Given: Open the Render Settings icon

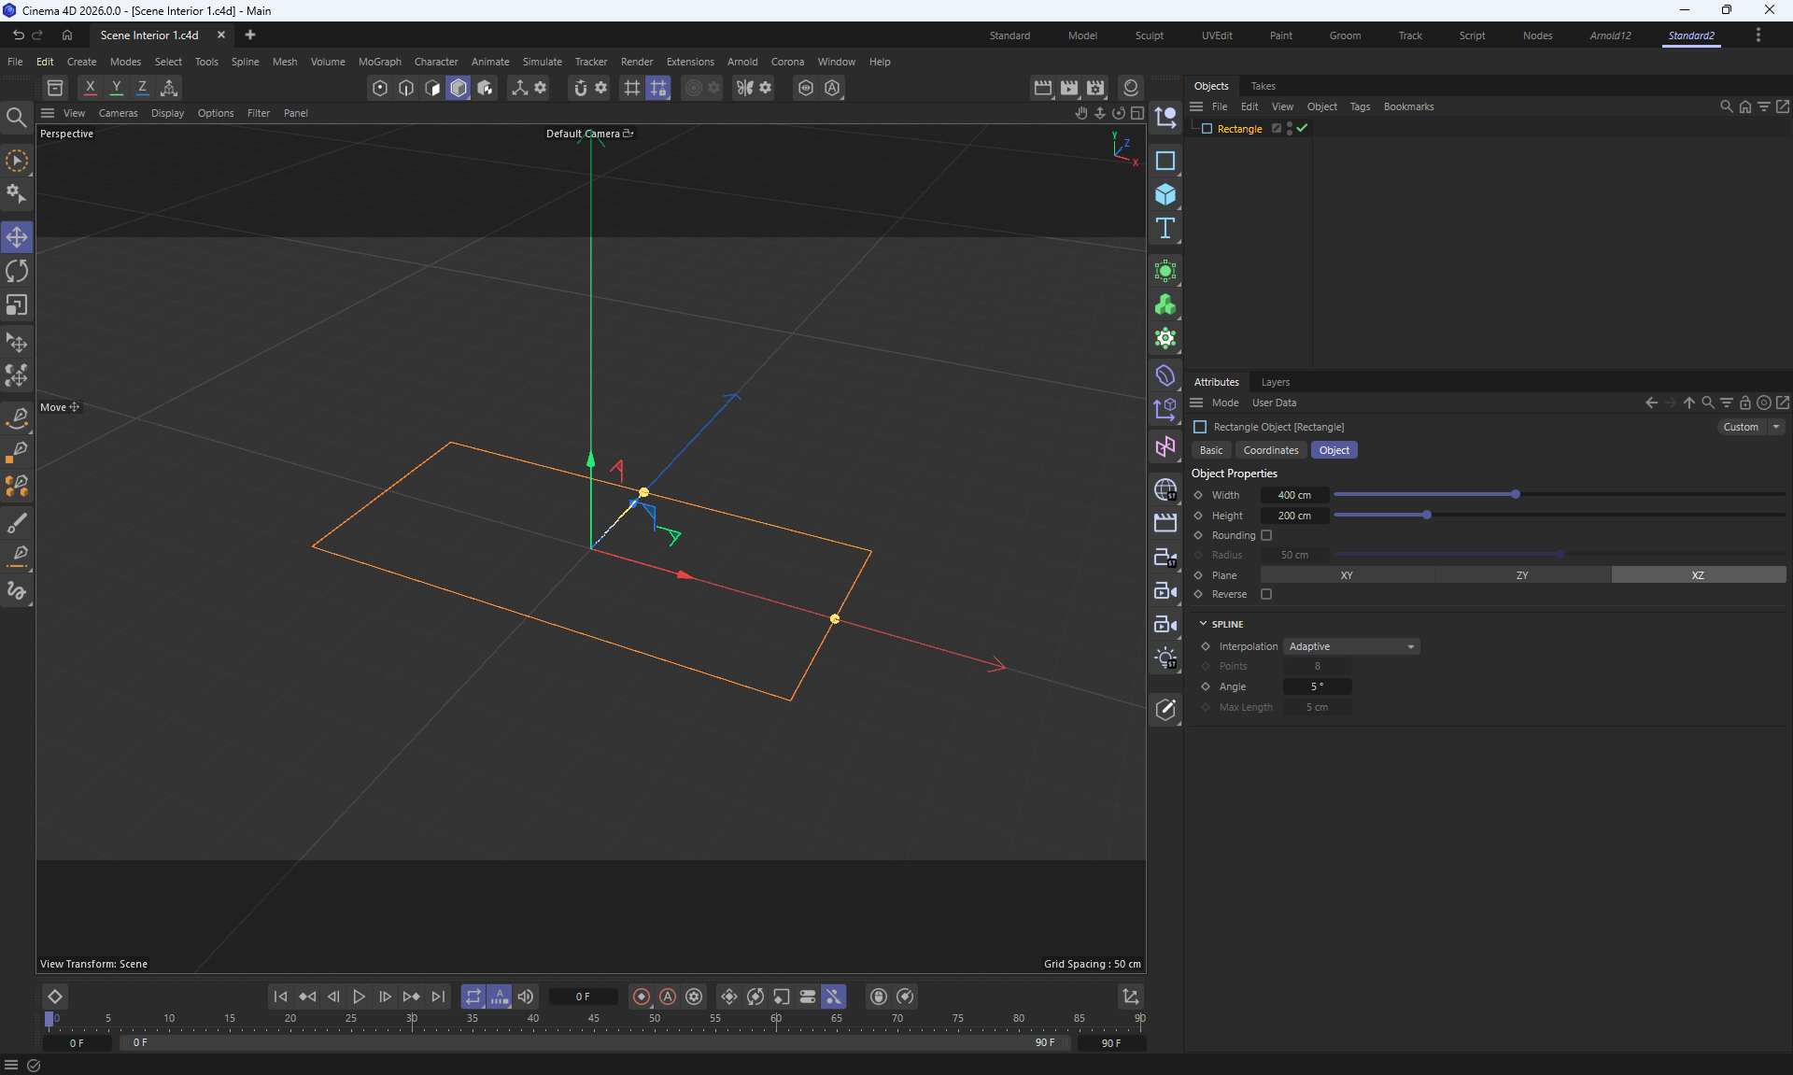Looking at the screenshot, I should (x=1095, y=88).
